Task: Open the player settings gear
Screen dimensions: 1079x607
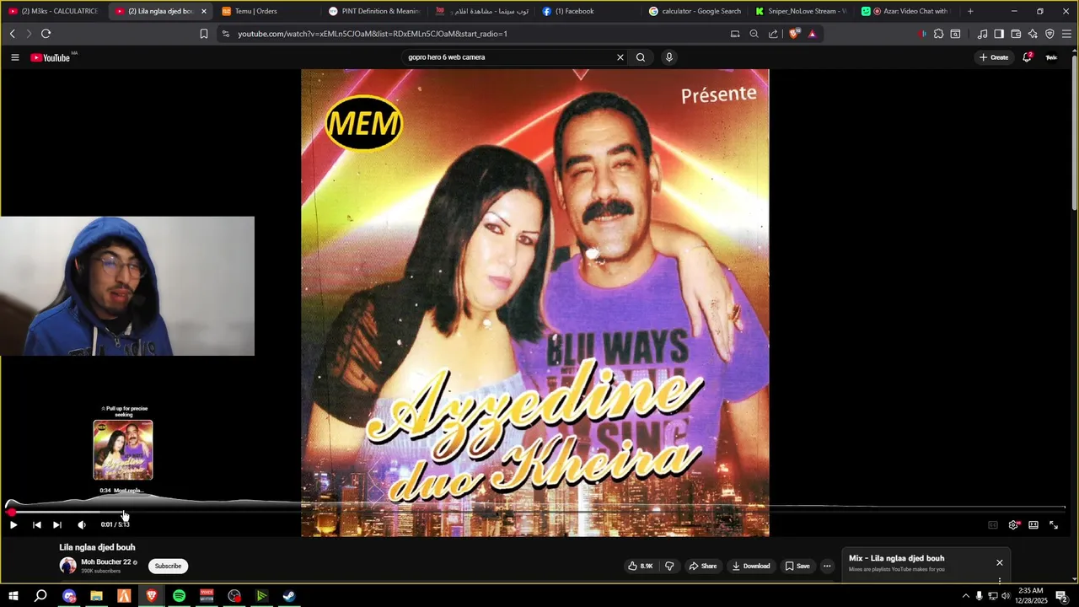Action: click(x=1013, y=524)
